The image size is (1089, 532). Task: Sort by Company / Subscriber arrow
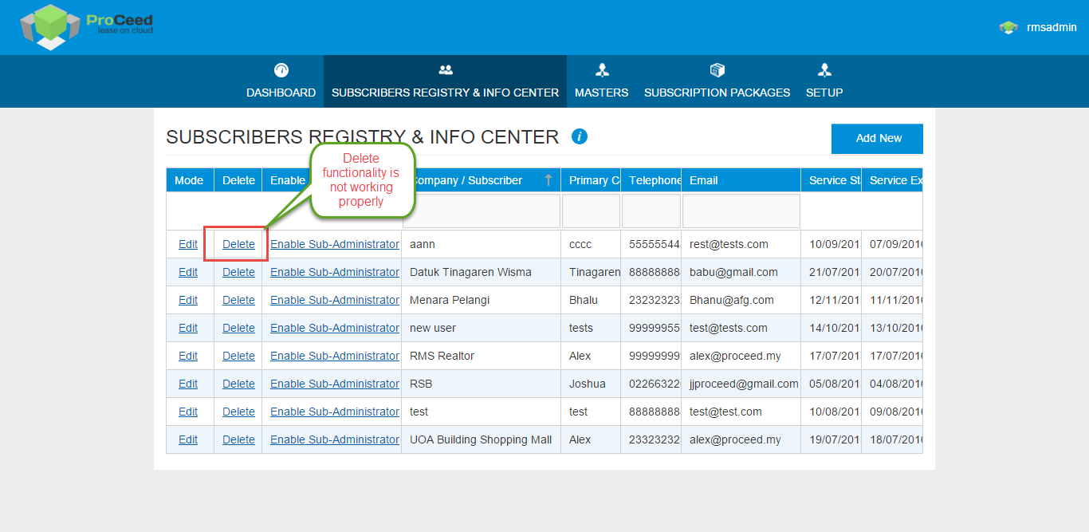point(548,180)
